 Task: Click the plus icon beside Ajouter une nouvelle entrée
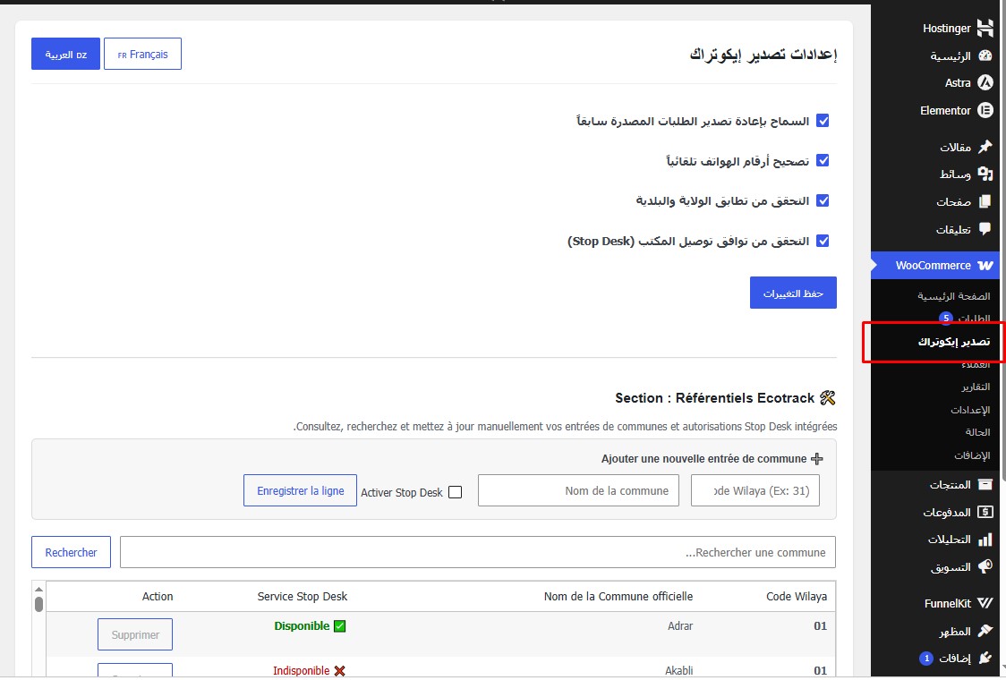click(817, 459)
